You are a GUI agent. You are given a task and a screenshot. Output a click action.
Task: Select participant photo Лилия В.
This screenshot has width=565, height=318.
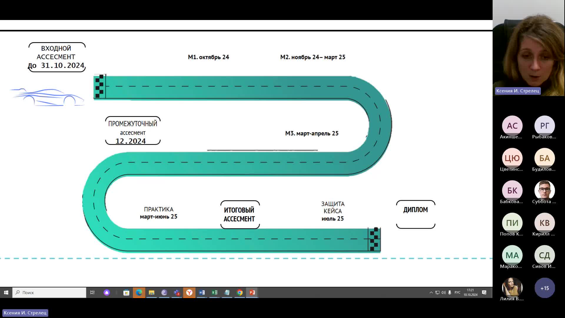click(x=512, y=288)
